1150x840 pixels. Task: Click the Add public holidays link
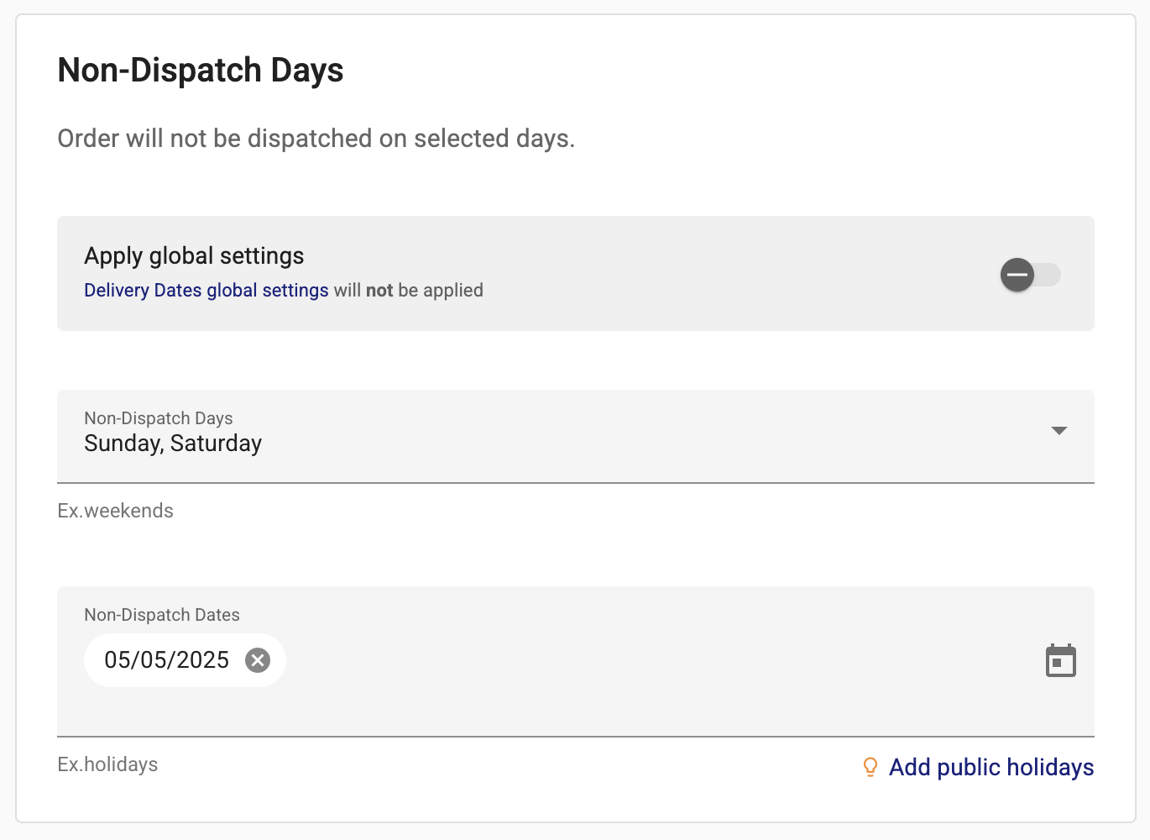click(991, 767)
